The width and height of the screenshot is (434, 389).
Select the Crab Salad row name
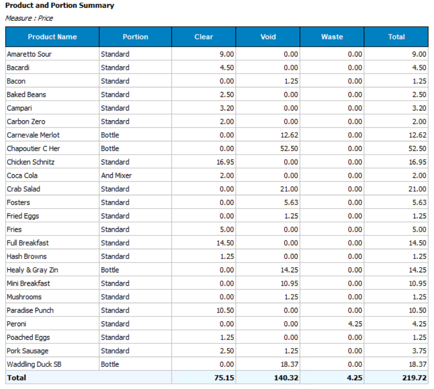pyautogui.click(x=24, y=189)
